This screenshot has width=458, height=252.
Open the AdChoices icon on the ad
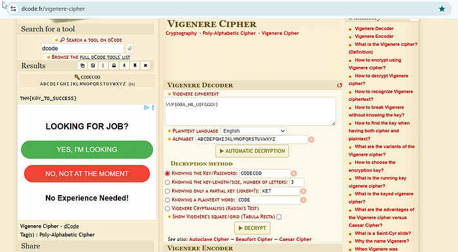(x=147, y=108)
